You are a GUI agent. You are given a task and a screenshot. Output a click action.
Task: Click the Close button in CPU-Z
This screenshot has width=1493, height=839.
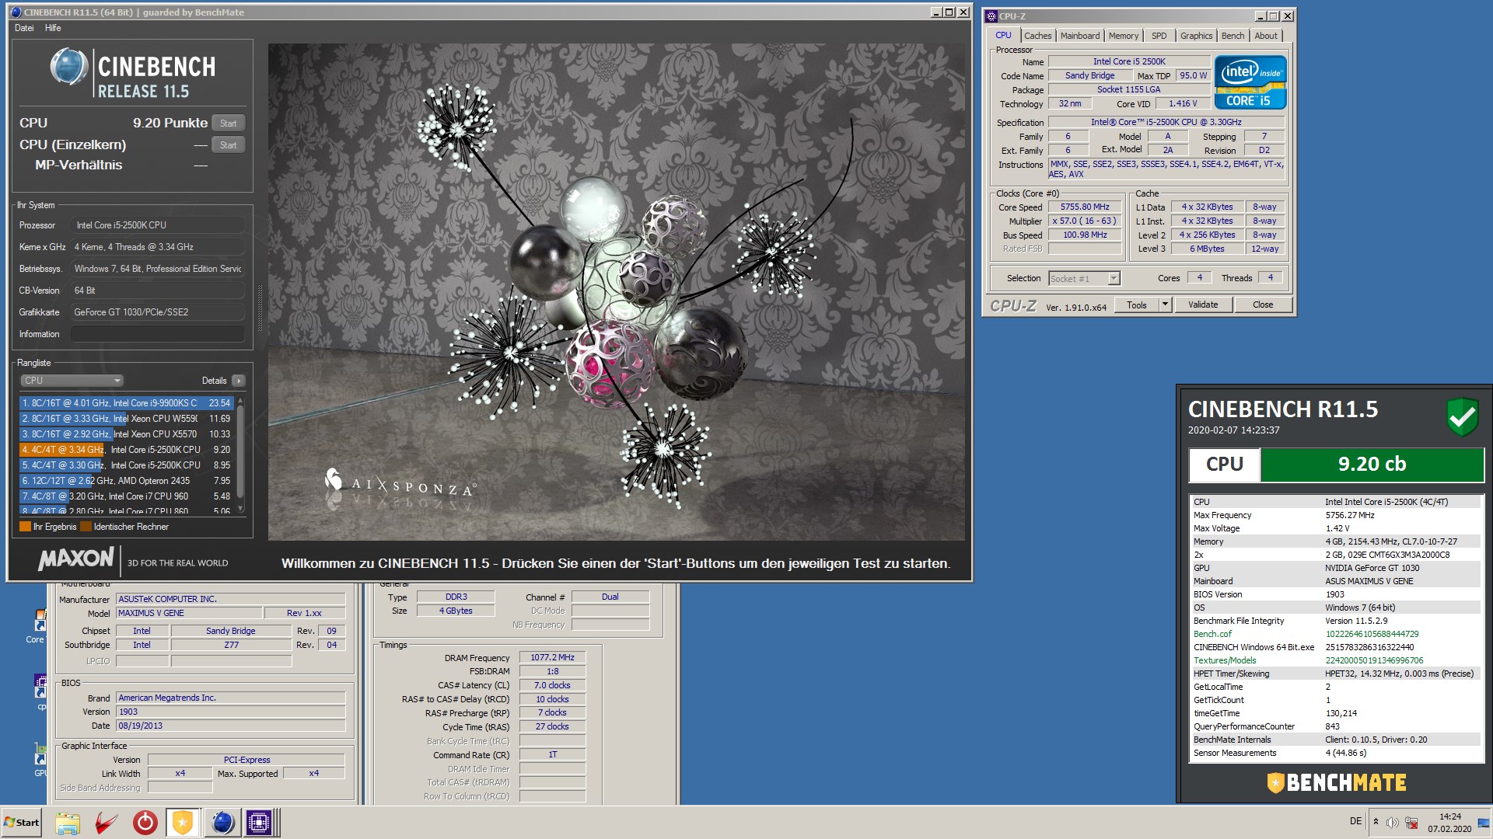[1263, 305]
